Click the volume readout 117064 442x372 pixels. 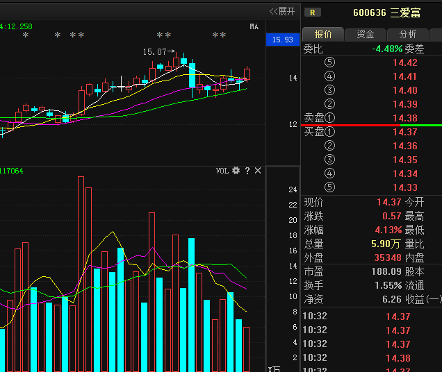[12, 171]
